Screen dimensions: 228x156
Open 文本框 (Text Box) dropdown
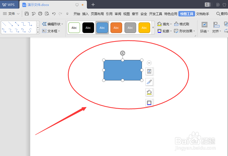[51, 31]
